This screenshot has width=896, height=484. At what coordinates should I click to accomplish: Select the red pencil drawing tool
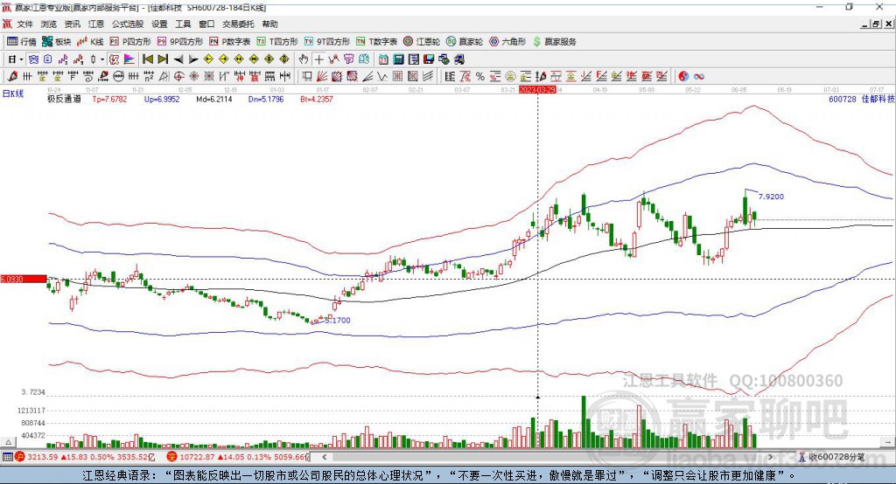pos(12,76)
